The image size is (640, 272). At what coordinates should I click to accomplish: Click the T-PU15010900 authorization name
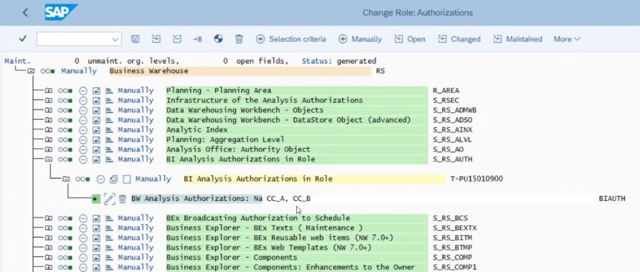point(476,179)
